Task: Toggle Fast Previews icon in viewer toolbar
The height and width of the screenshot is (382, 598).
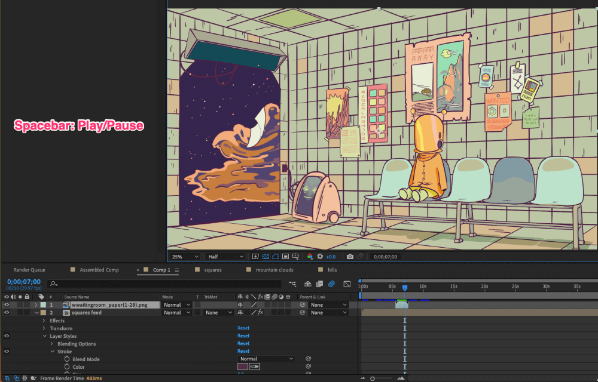Action: [x=255, y=257]
